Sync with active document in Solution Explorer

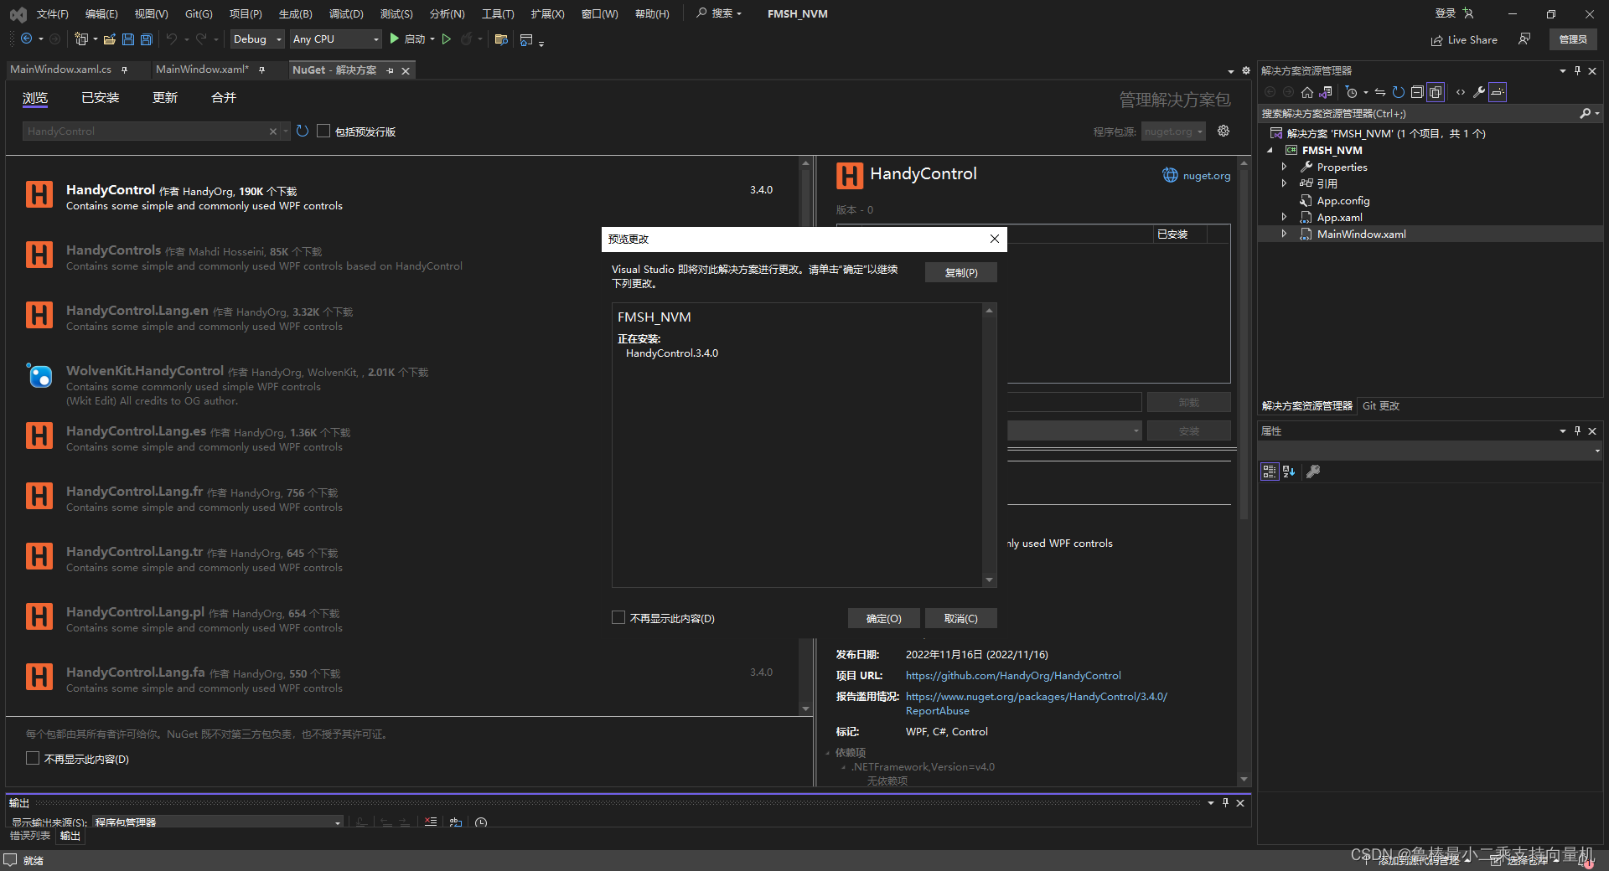pyautogui.click(x=1380, y=92)
